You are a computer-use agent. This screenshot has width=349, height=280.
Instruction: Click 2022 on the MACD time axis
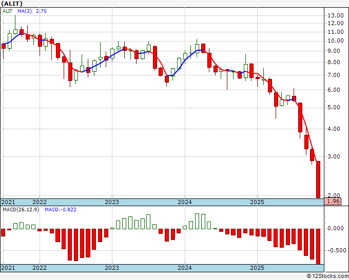(40, 268)
